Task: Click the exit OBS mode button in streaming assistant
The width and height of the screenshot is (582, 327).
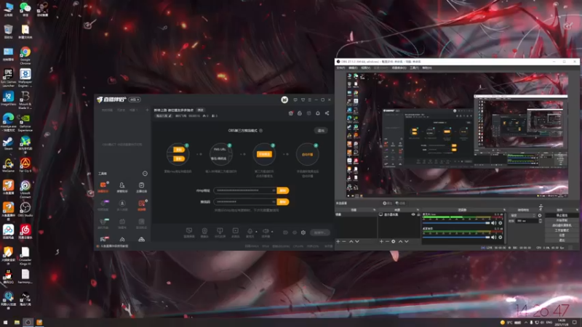Action: (321, 131)
